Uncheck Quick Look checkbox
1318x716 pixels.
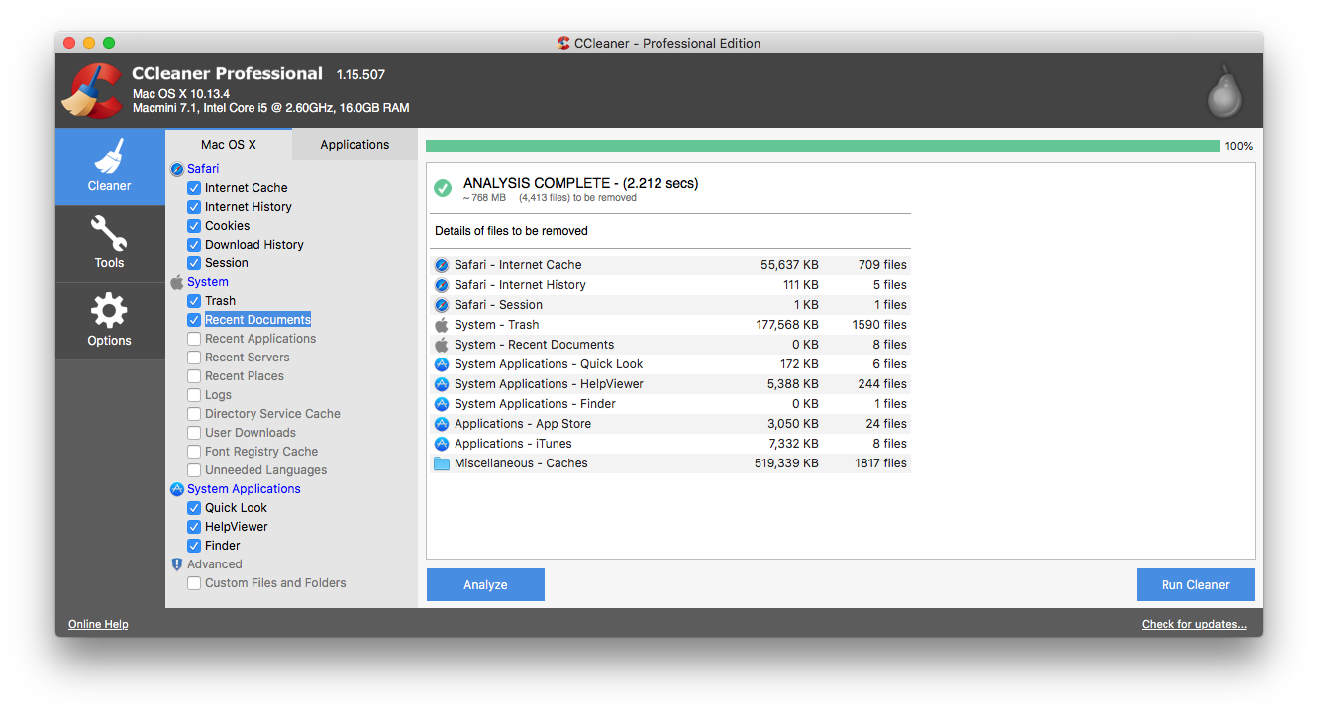194,508
